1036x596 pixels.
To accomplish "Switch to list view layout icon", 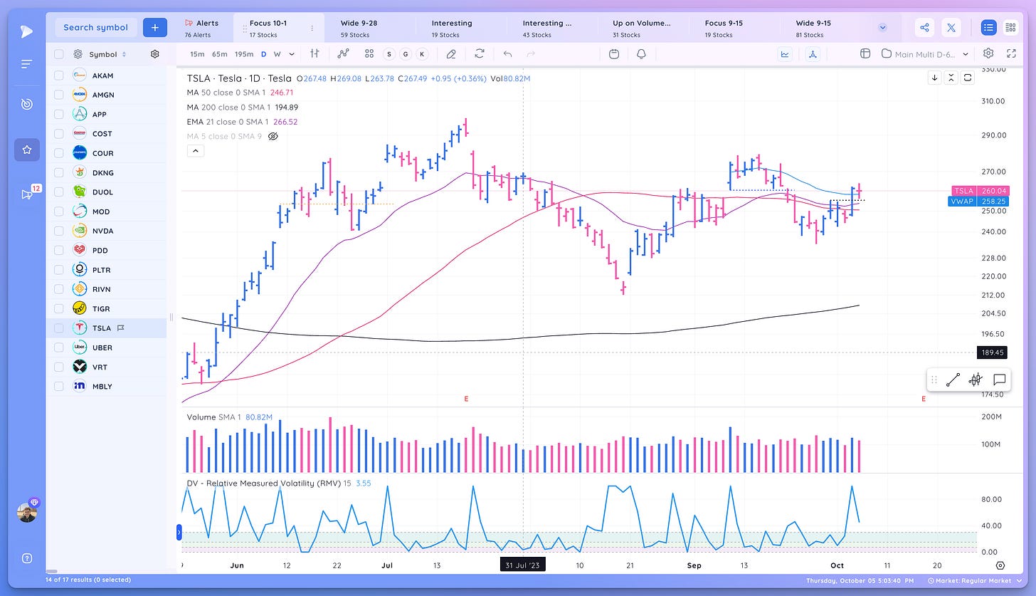I will click(988, 28).
